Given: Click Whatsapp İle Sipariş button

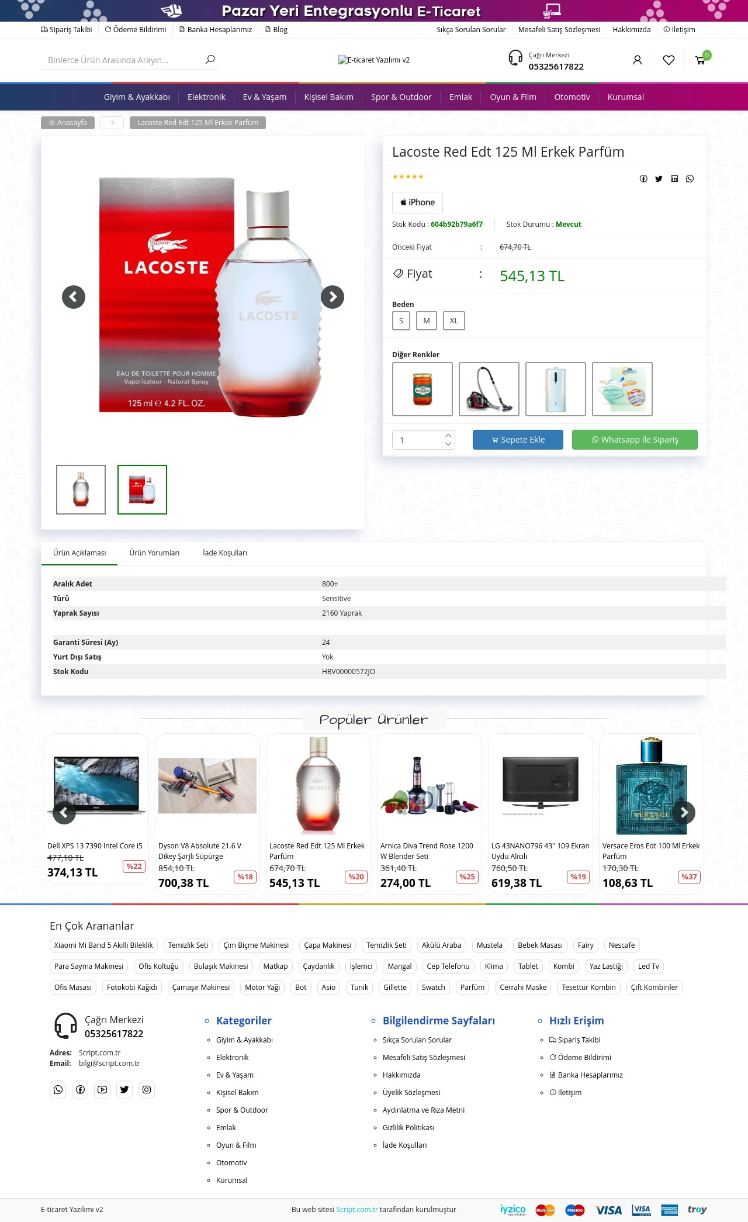Looking at the screenshot, I should (635, 440).
